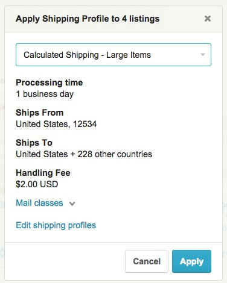227x283 pixels.
Task: Open the Edit shipping profiles link
Action: [x=56, y=225]
